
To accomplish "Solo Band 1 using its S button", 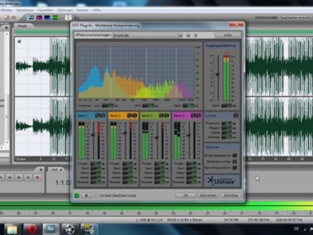I will [97, 115].
